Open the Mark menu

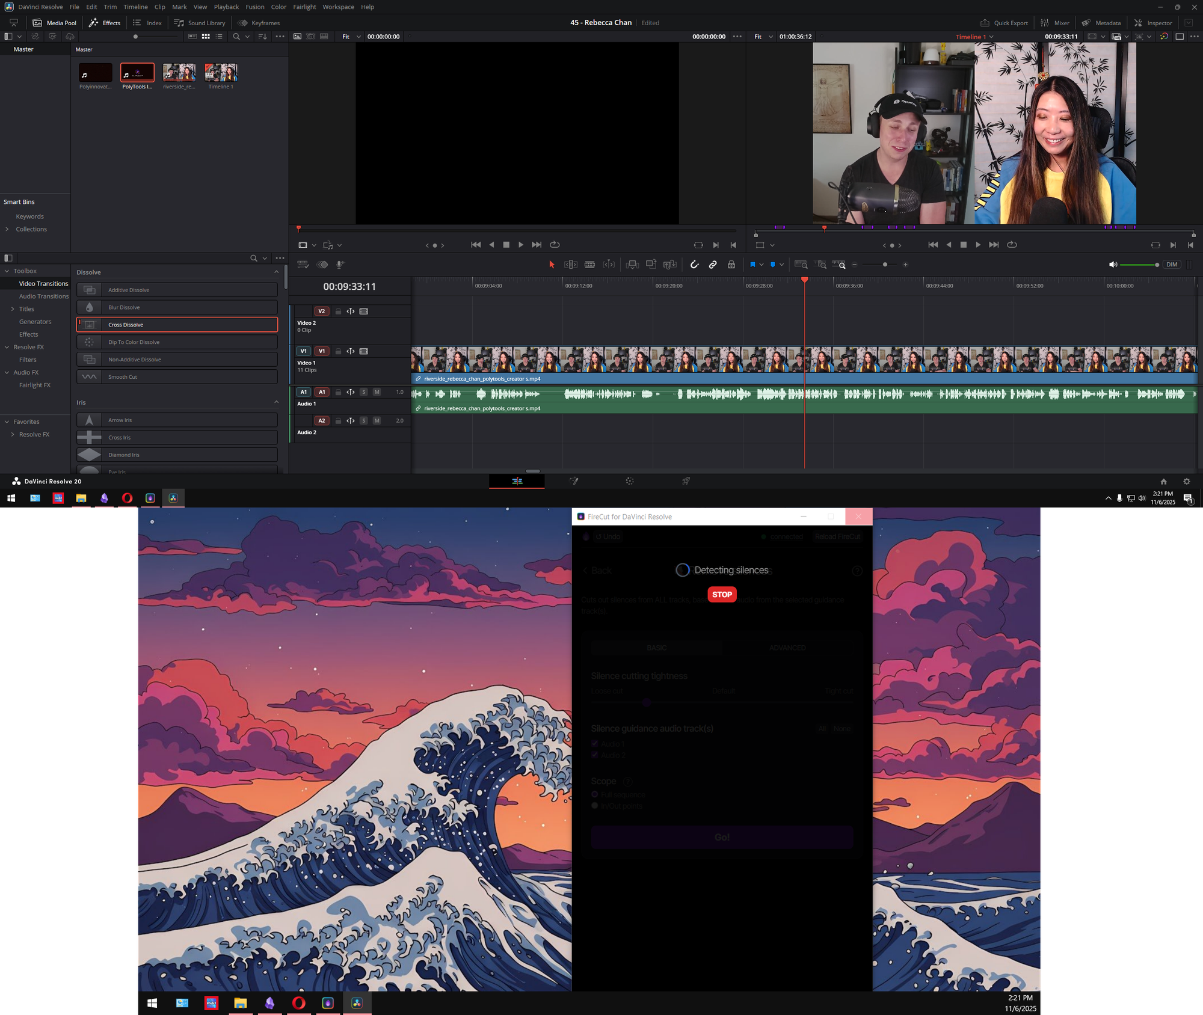point(179,7)
